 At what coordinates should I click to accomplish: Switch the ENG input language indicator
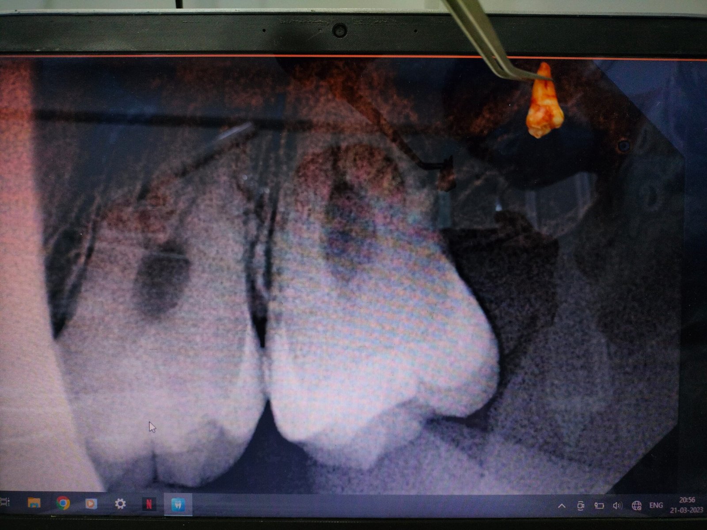pyautogui.click(x=656, y=505)
